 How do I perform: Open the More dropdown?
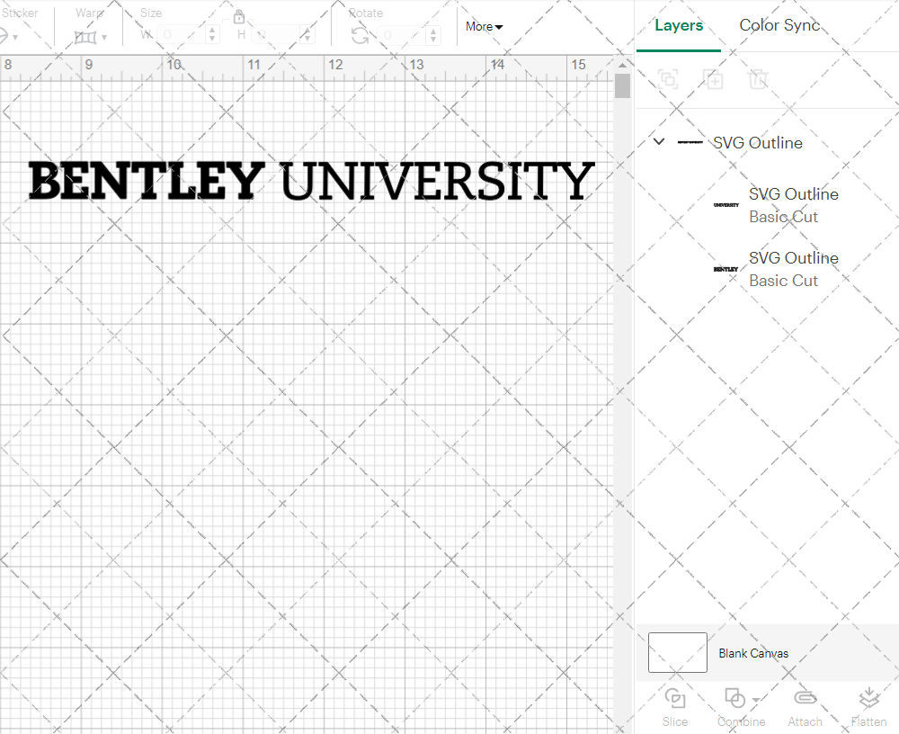[x=483, y=26]
